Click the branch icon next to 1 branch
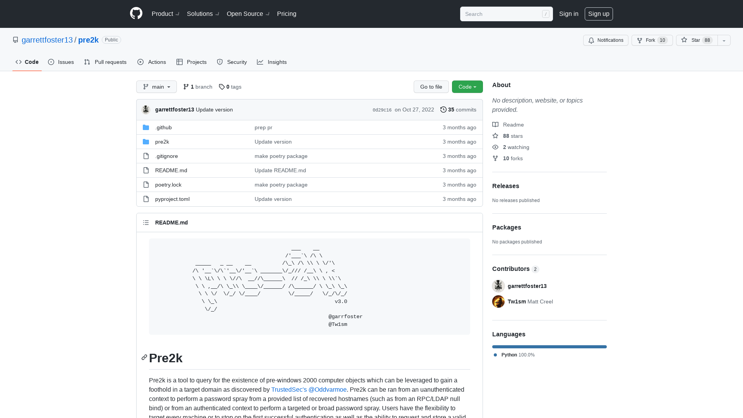The width and height of the screenshot is (743, 418). pos(186,87)
